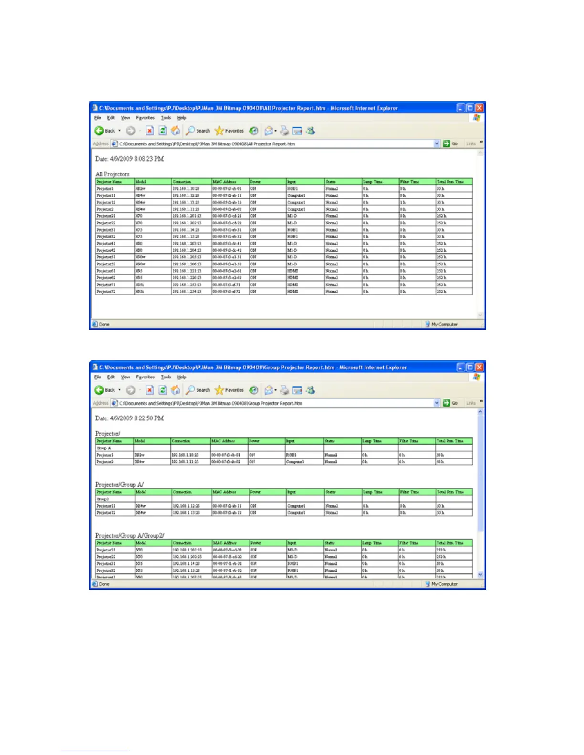Open Edit menu in Group Projector Report window
Image resolution: width=584 pixels, height=755 pixels.
[x=111, y=377]
